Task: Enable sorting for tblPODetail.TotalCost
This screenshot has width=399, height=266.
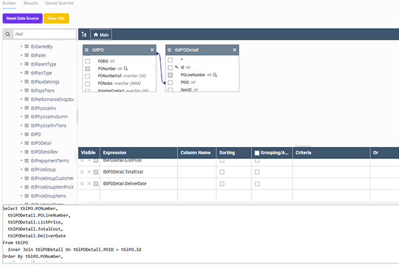Action: click(x=222, y=172)
